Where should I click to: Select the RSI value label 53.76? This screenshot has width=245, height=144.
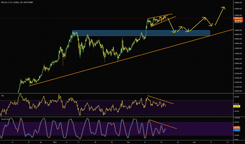coord(237,106)
